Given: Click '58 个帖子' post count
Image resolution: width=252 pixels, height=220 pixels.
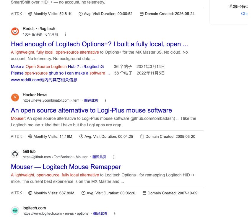Looking at the screenshot, I should click(123, 73).
